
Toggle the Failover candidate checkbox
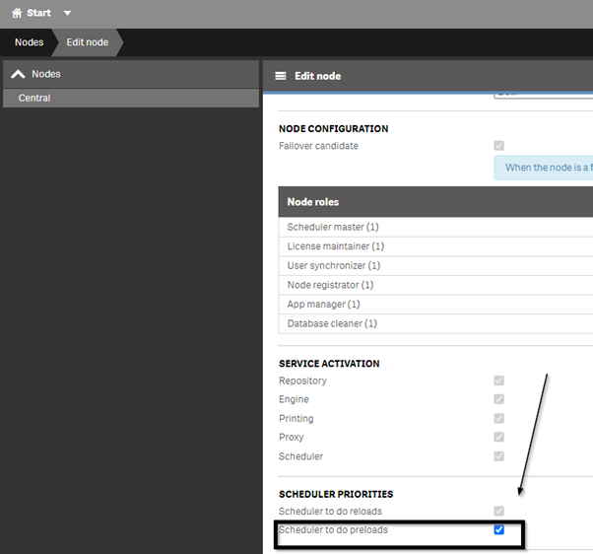[498, 146]
